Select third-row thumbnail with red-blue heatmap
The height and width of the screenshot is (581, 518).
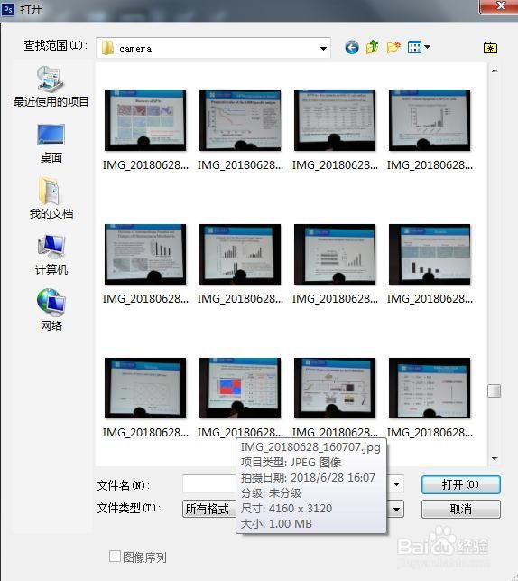[240, 388]
